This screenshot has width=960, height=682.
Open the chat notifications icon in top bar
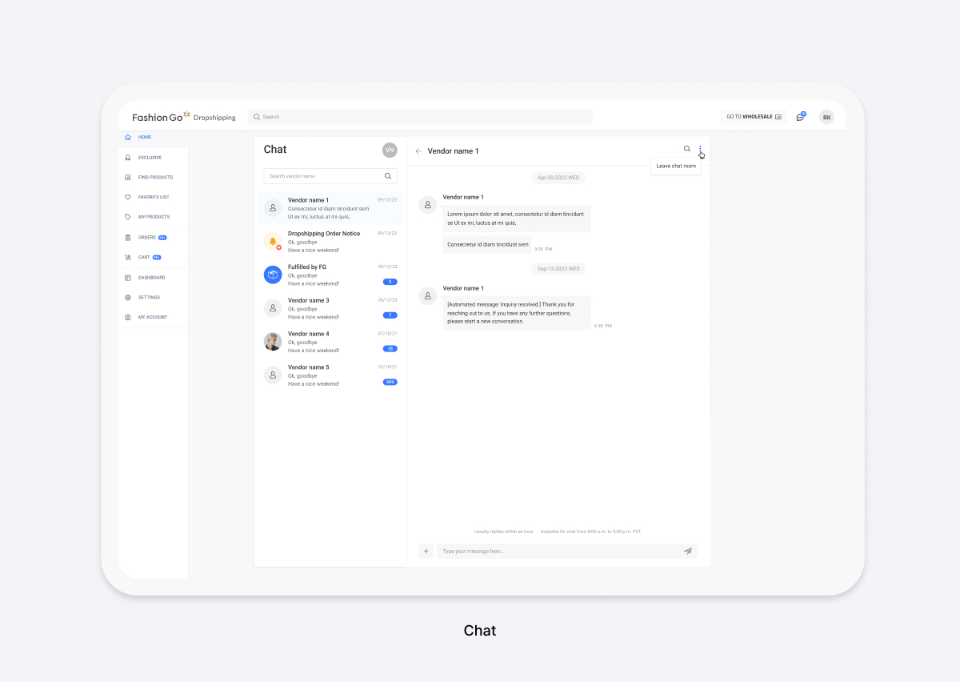click(800, 117)
